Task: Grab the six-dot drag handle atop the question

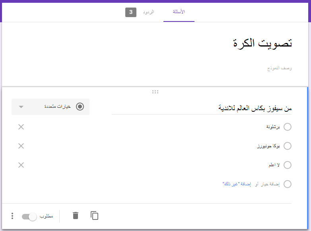Action: click(155, 92)
